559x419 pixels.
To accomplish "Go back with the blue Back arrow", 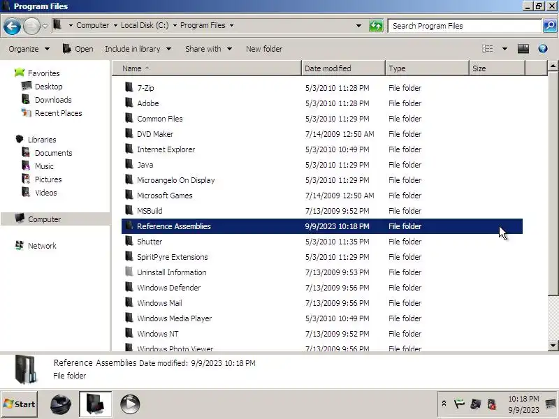I will coord(12,27).
